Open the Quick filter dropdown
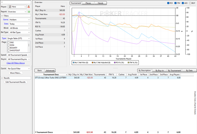Viewport: 197px width, 134px height. click(19, 69)
